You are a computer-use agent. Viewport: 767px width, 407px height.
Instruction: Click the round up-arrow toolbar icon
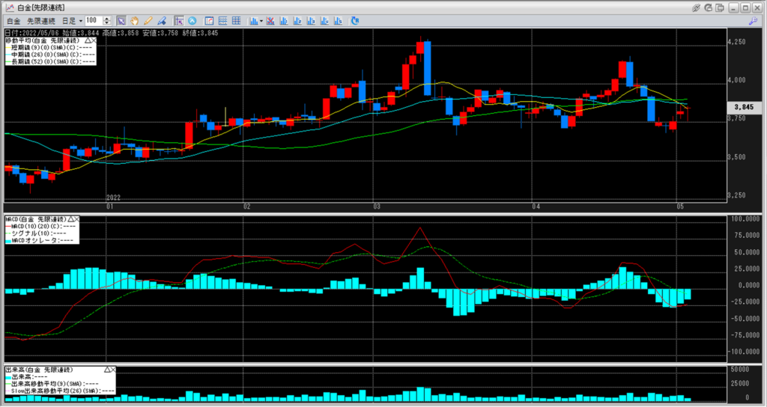pos(192,20)
